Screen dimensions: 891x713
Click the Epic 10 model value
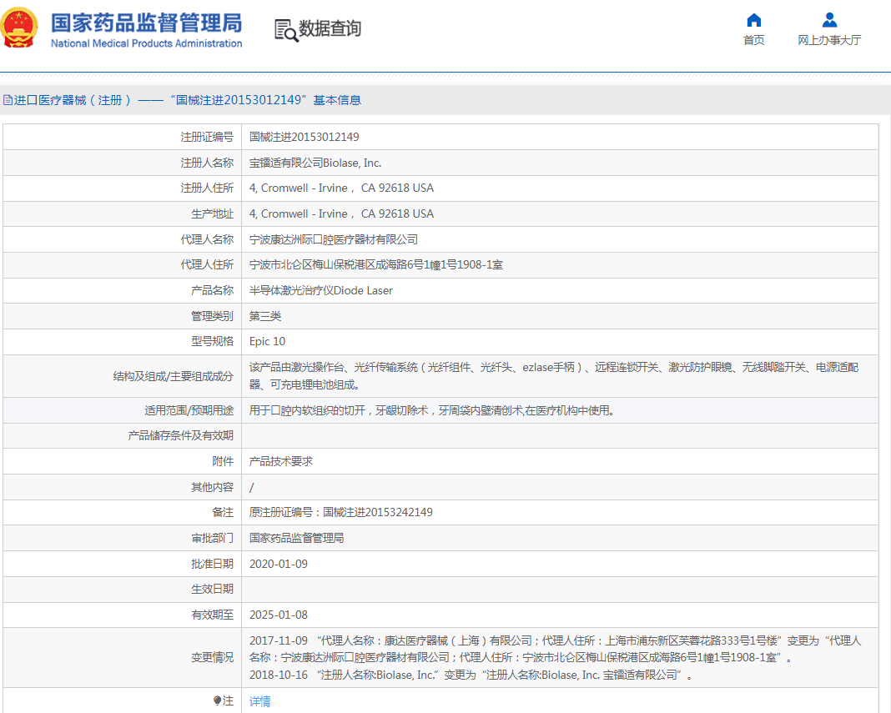[x=267, y=341]
